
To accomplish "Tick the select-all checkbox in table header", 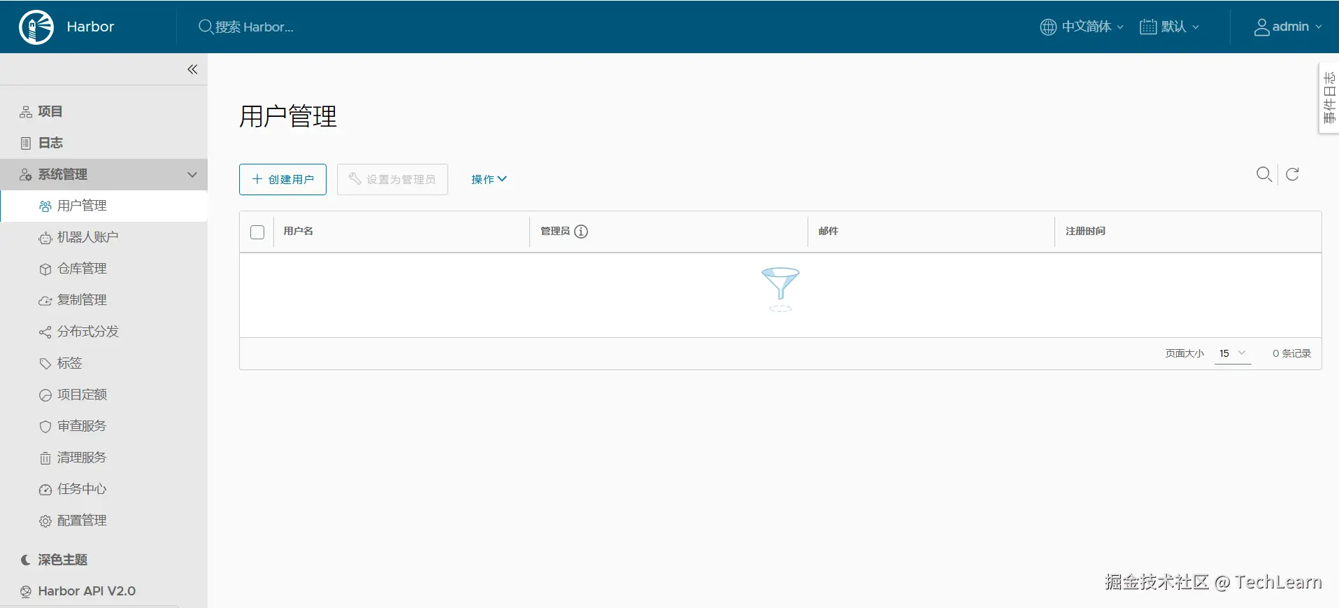I will [257, 232].
